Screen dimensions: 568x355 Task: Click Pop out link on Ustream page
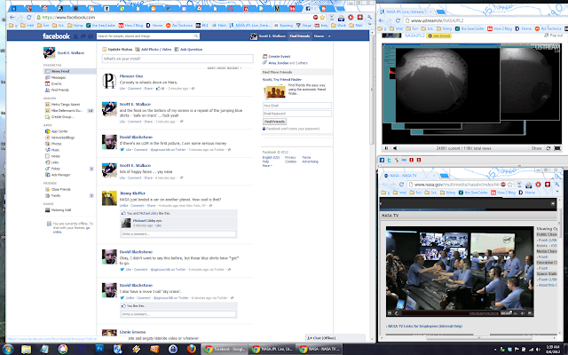click(x=554, y=35)
